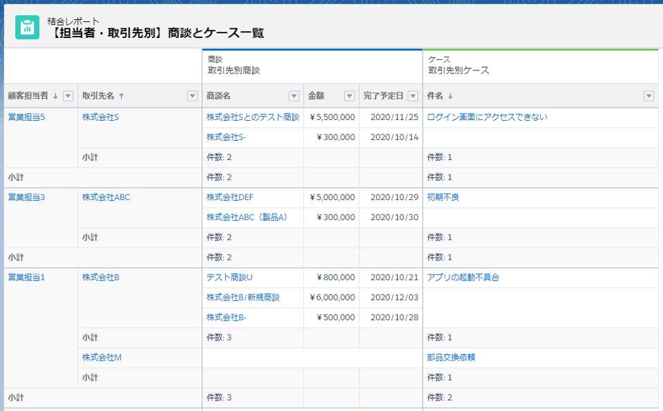Open the 株式会社S account link
The image size is (663, 411).
(x=100, y=117)
